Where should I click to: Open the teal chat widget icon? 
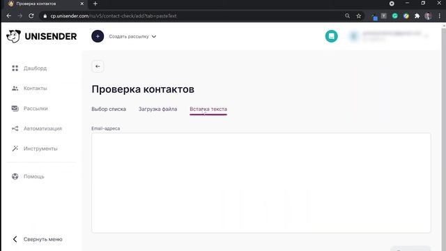coord(332,36)
